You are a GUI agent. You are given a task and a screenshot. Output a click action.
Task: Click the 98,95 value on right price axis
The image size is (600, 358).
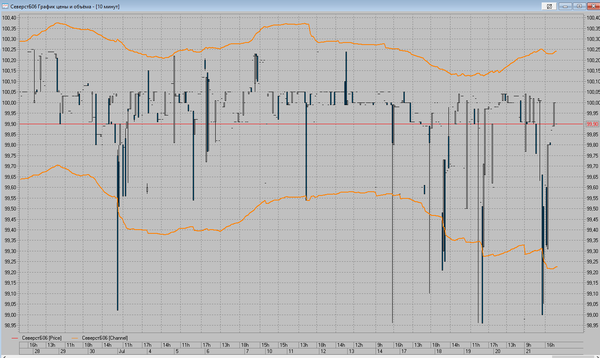(593, 325)
